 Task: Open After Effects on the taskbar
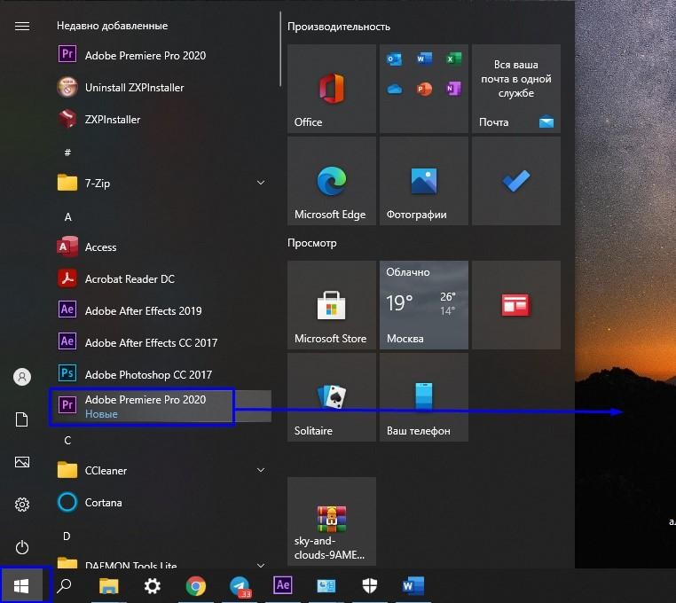(x=283, y=586)
